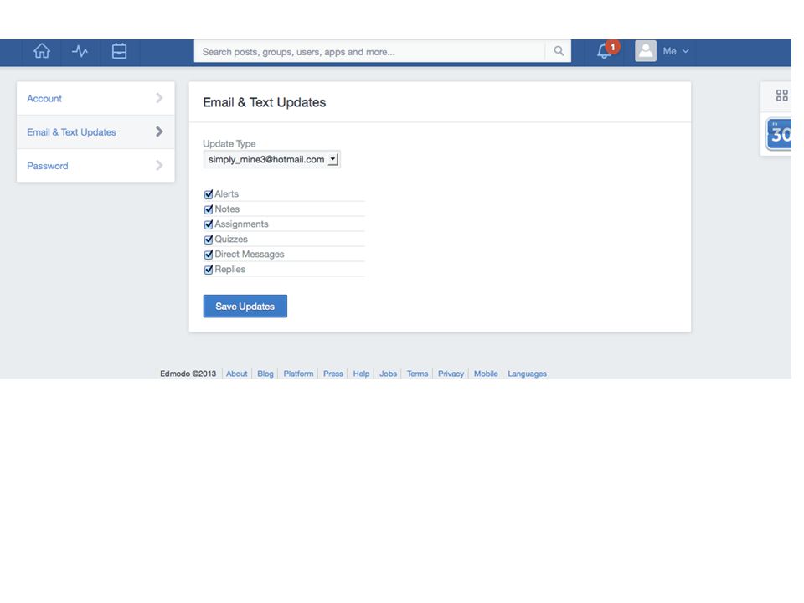This screenshot has width=804, height=603.
Task: Click the red notification badge
Action: (x=612, y=47)
